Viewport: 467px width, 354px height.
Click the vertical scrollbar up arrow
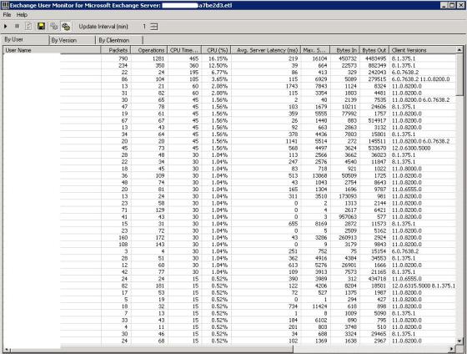pyautogui.click(x=459, y=50)
